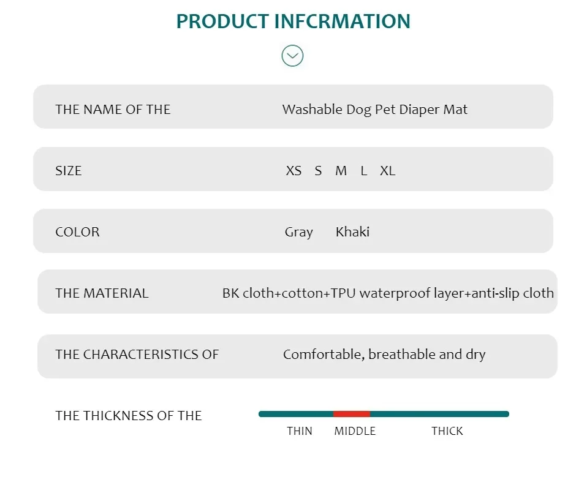Click the MIDDLE thickness label
This screenshot has width=587, height=482.
click(355, 431)
